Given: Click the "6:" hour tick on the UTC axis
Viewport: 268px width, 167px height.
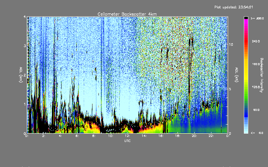Looking at the screenshot, I should (x=77, y=136).
